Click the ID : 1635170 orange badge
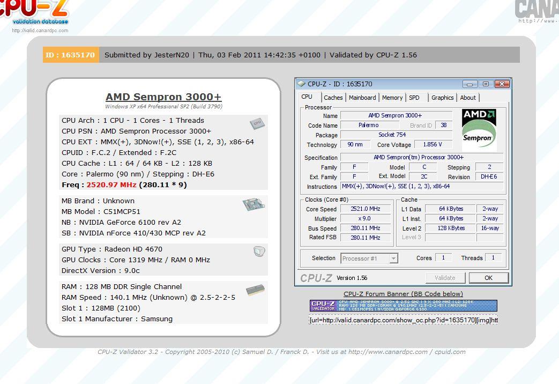This screenshot has width=559, height=384. click(71, 55)
